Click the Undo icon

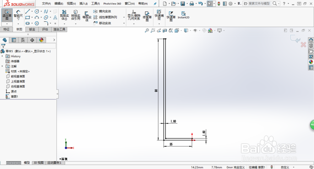pos(200,3)
